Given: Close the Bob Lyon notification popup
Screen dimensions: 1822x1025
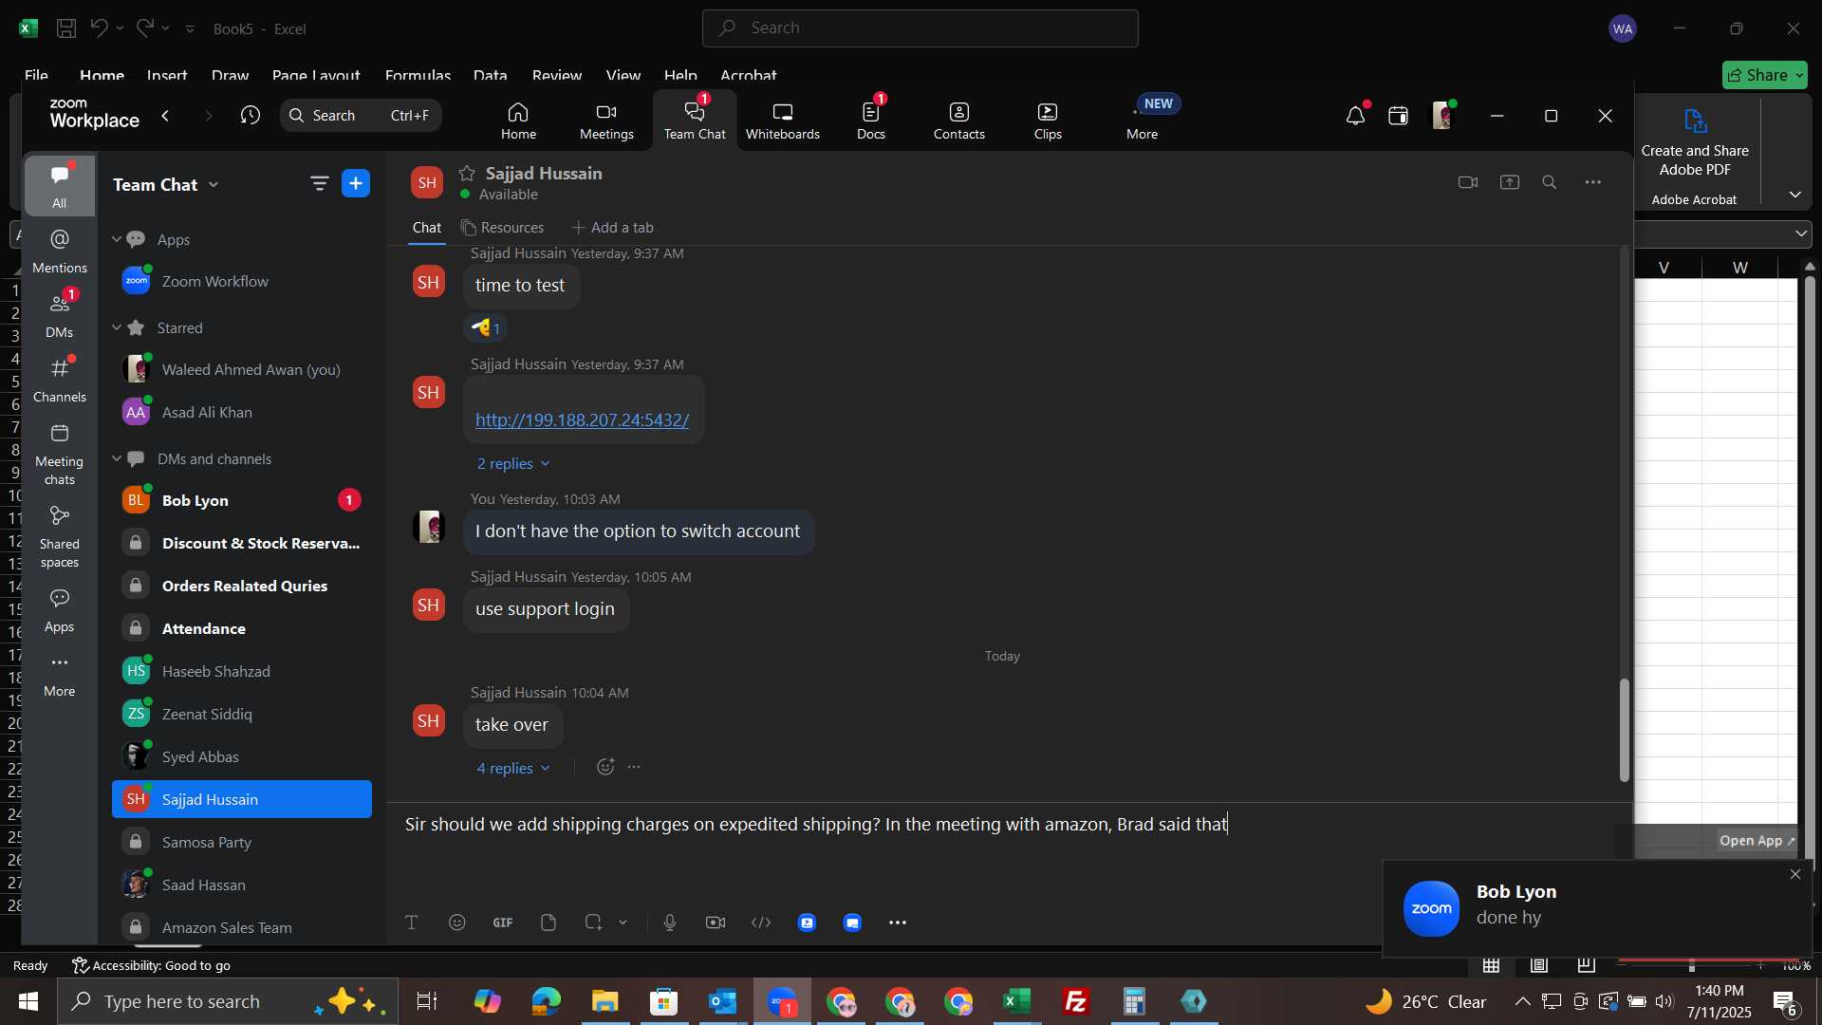Looking at the screenshot, I should pyautogui.click(x=1794, y=875).
